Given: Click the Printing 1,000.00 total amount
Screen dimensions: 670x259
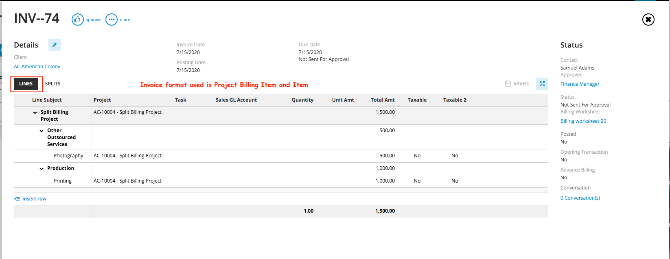Looking at the screenshot, I should coord(385,181).
